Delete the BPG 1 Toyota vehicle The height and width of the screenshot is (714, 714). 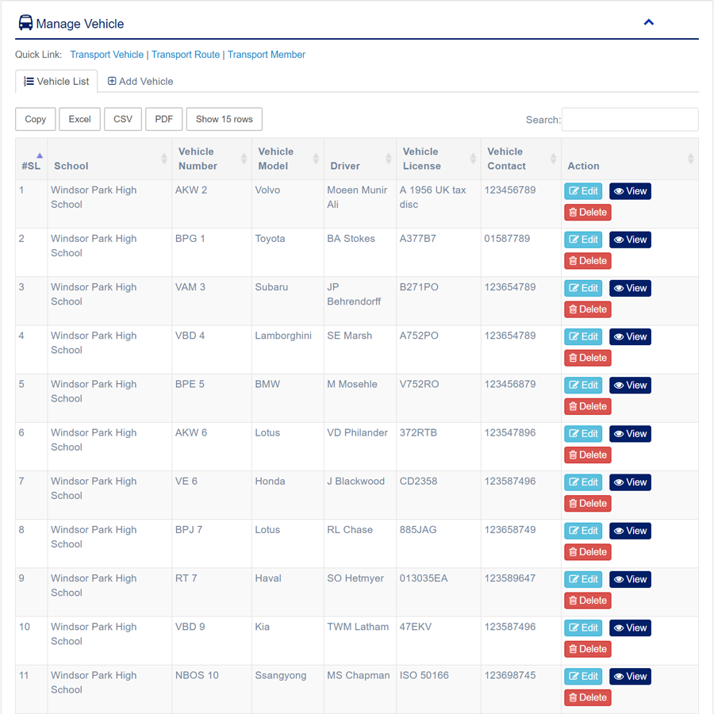tap(587, 261)
